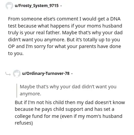The width and height of the screenshot is (134, 135).
Task: Click the word 'refuses)' ending the reply
Action: 24,123
